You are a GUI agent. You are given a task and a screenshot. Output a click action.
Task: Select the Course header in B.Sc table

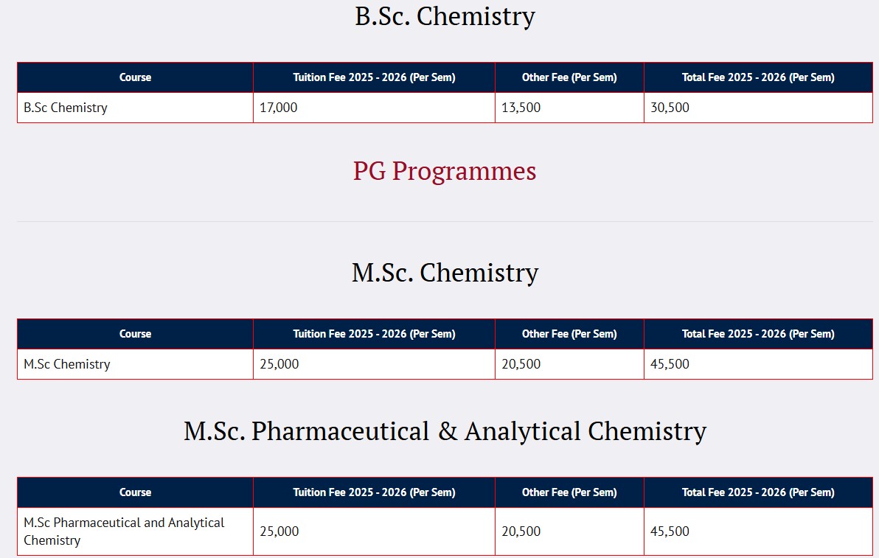click(x=135, y=77)
